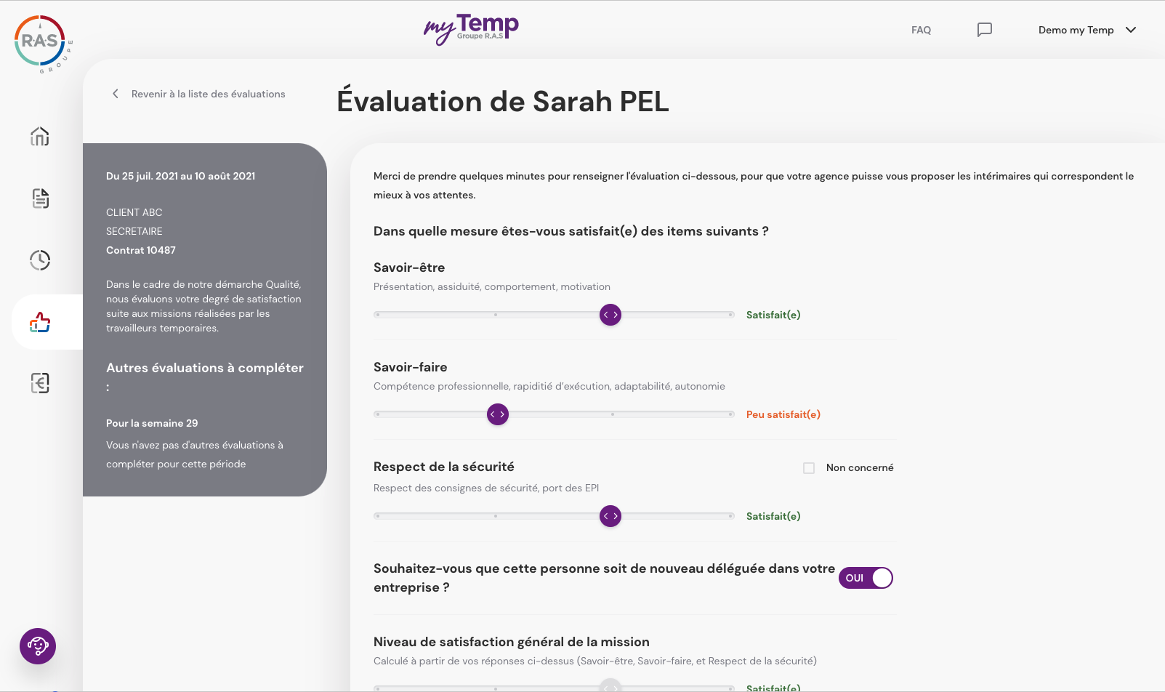Viewport: 1165px width, 692px height.
Task: Click the back chevron beside Revenir
Action: [115, 94]
